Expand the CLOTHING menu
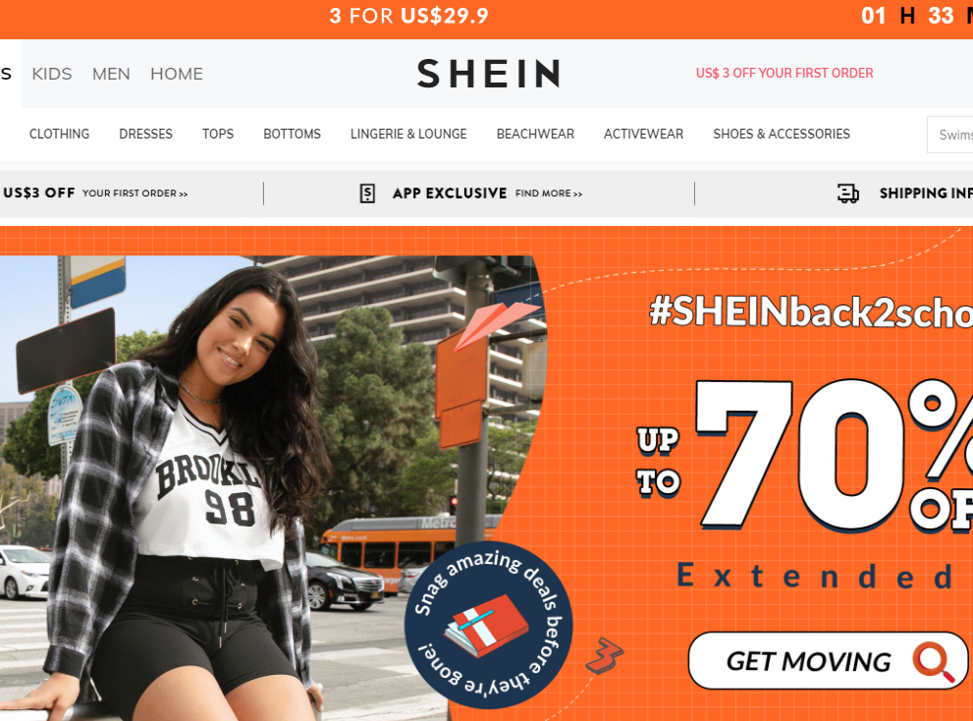The image size is (973, 721). pos(60,135)
